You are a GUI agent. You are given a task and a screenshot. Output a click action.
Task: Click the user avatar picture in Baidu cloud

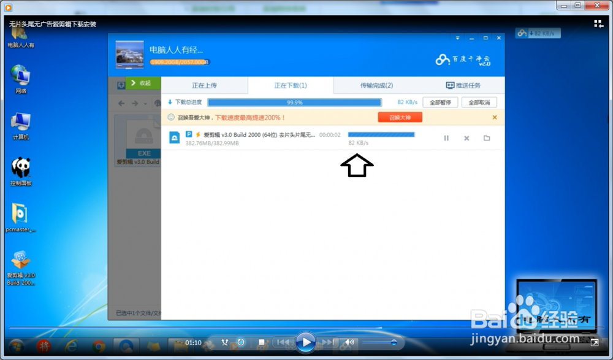tap(130, 55)
